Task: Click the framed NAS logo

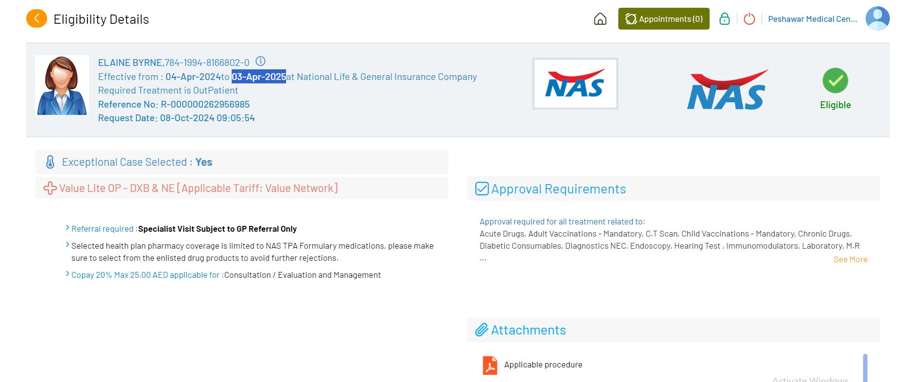Action: click(x=575, y=83)
